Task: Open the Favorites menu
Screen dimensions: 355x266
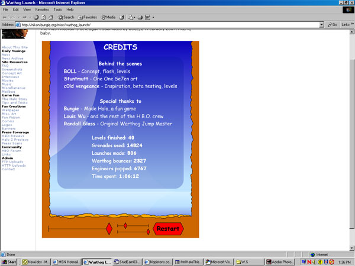Action: [41, 9]
